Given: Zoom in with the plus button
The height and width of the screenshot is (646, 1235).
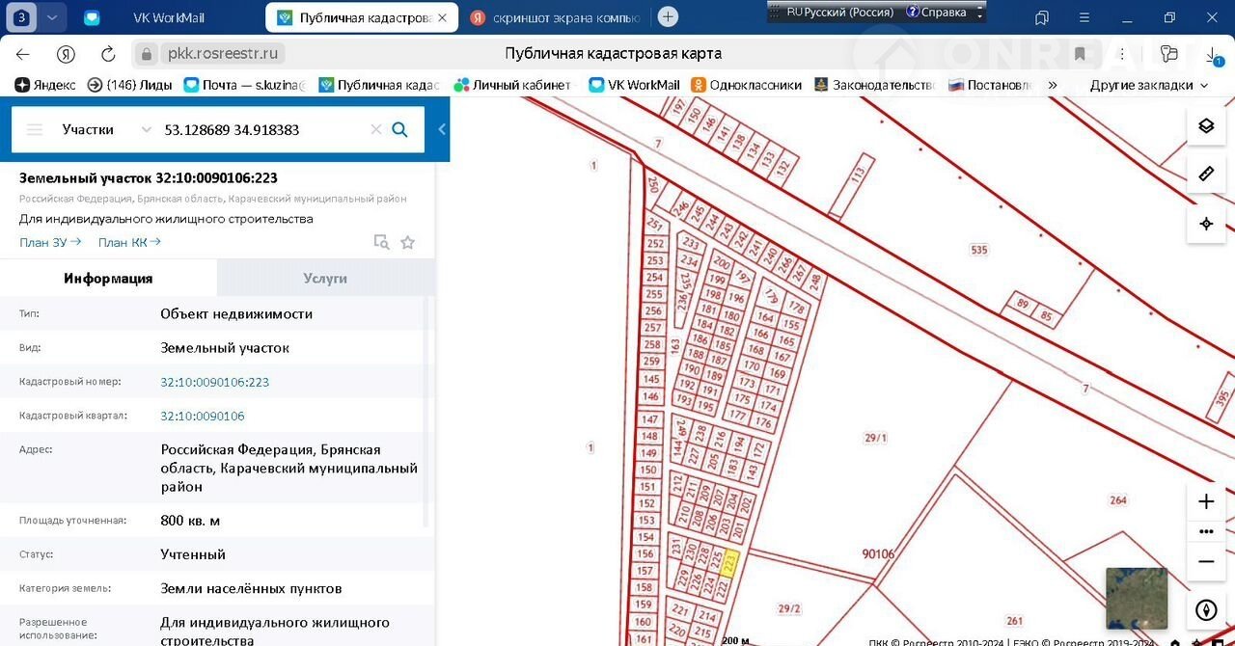Looking at the screenshot, I should 1205,501.
